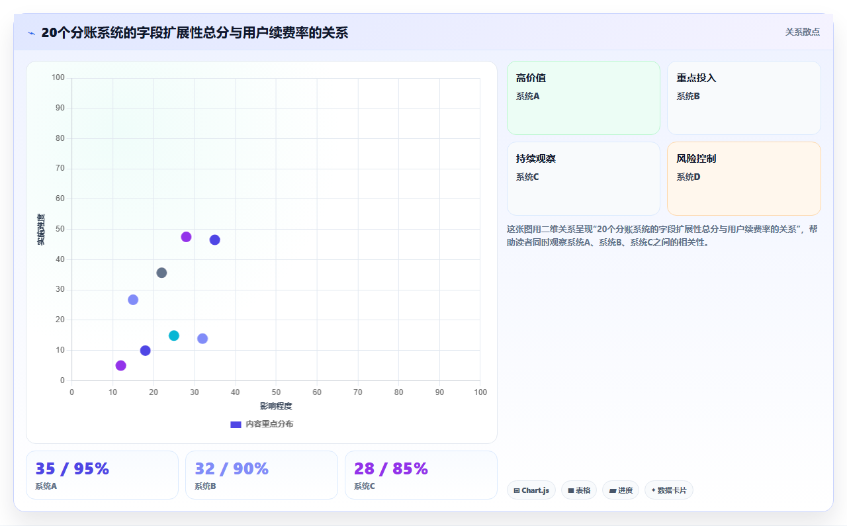
Task: Click the 影响程度 x-axis title
Action: 276,406
